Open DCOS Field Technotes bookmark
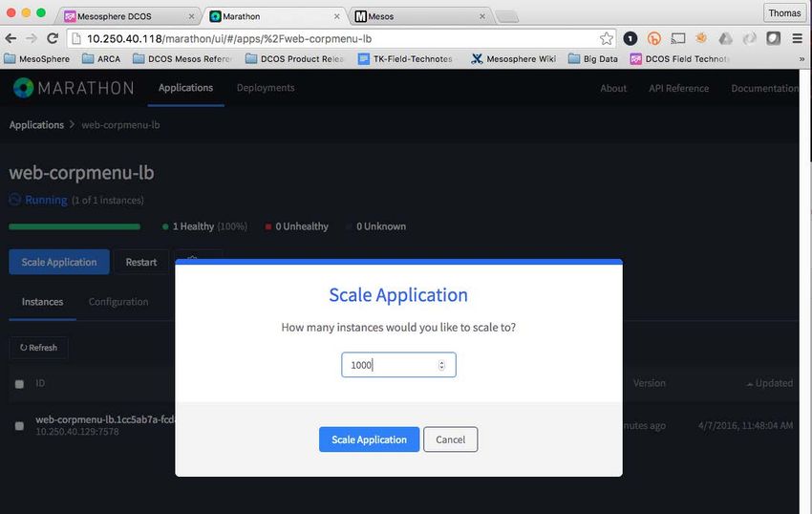The image size is (812, 514). coord(679,59)
